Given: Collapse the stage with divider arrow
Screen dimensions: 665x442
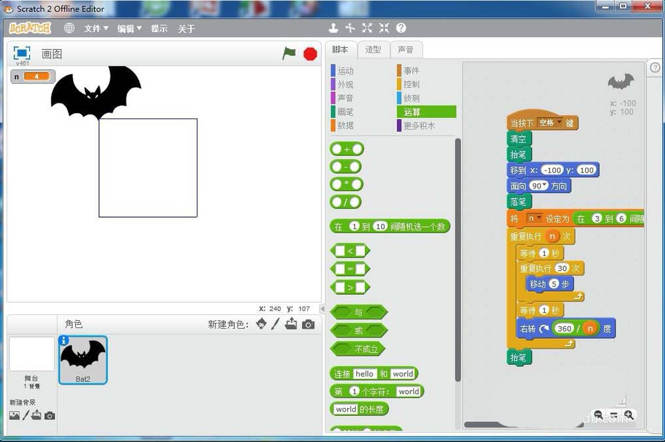Looking at the screenshot, I should tap(322, 309).
